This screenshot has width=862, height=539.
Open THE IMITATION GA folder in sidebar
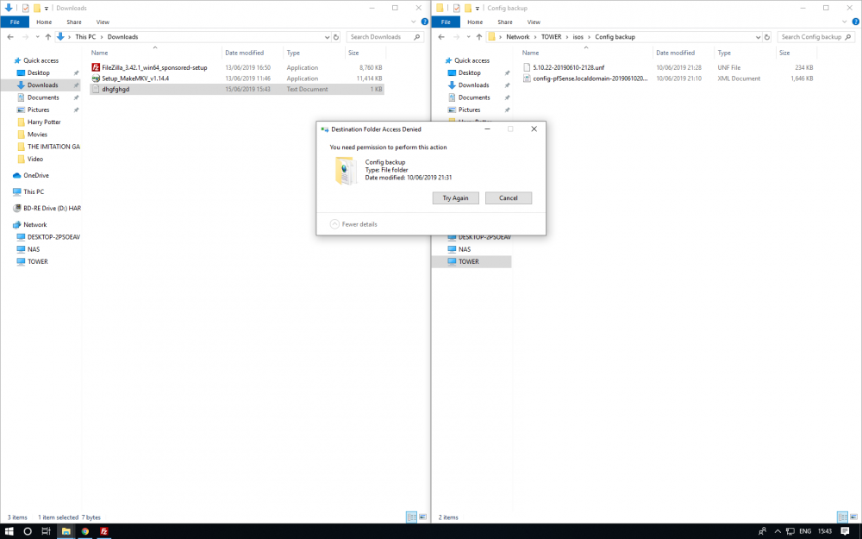pyautogui.click(x=53, y=147)
